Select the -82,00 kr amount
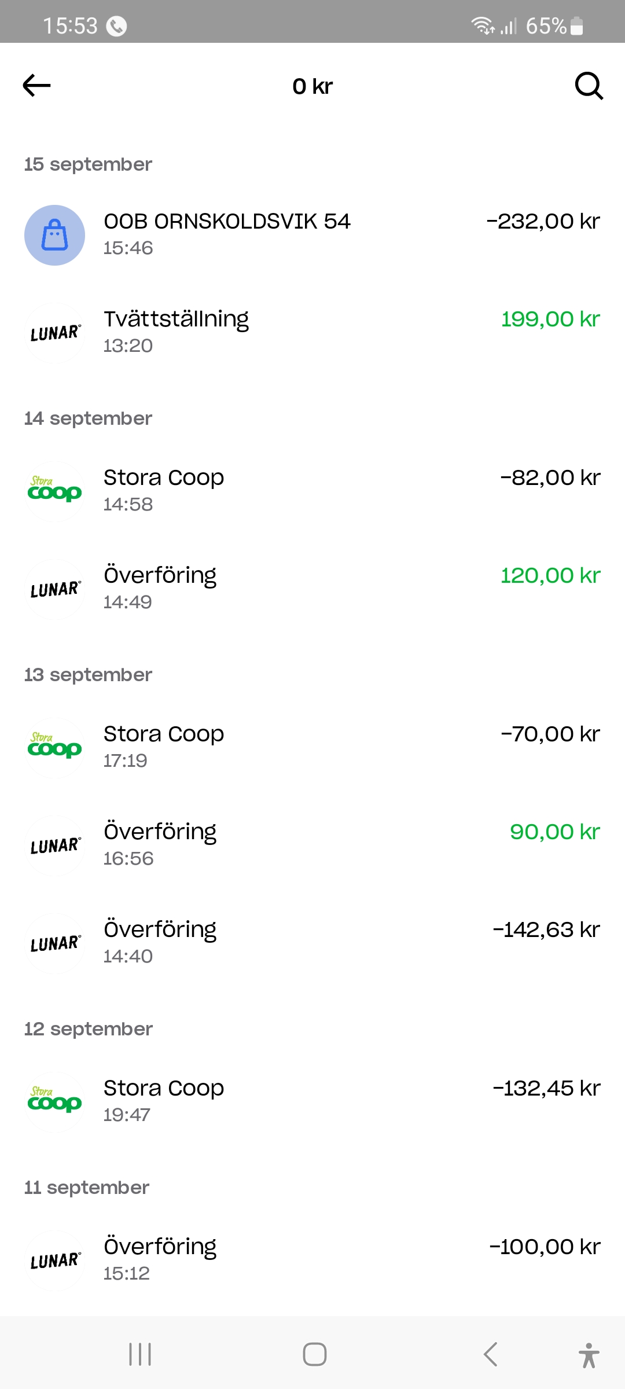This screenshot has width=625, height=1389. pos(550,478)
